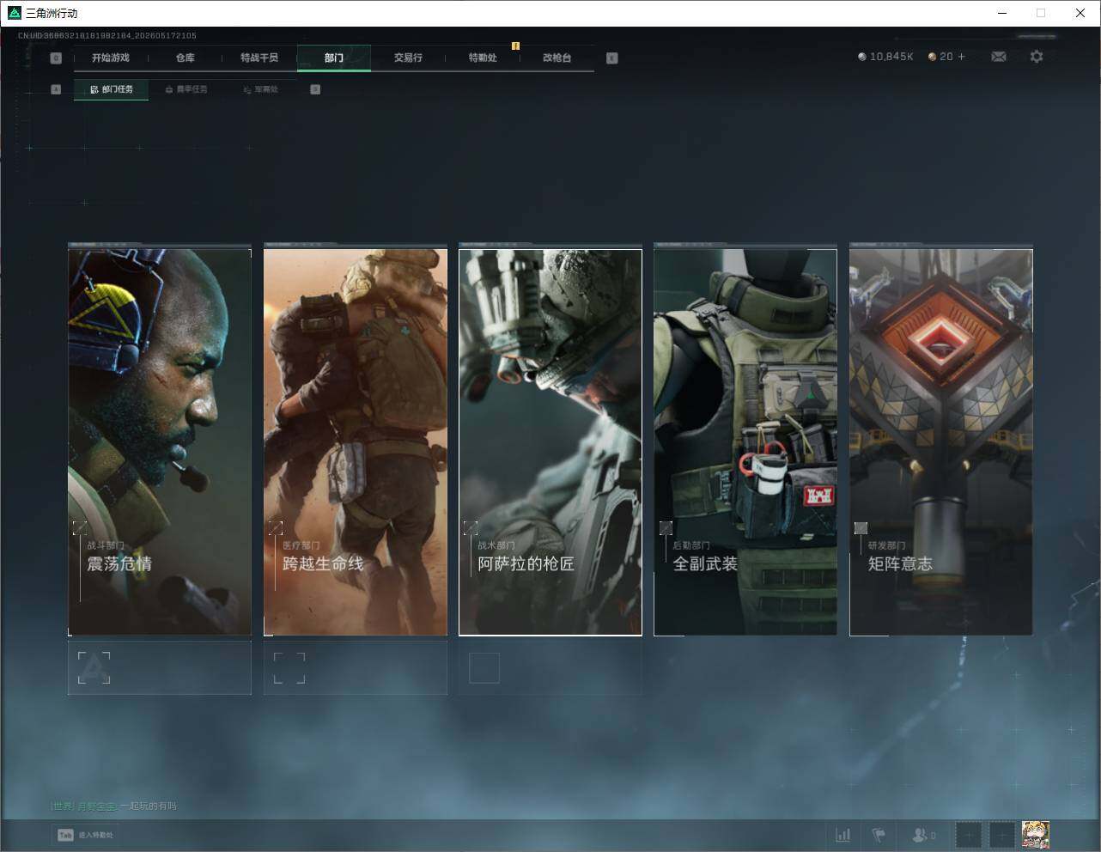Open the player avatar portrait
Screen dimensions: 1101x852
[1035, 834]
